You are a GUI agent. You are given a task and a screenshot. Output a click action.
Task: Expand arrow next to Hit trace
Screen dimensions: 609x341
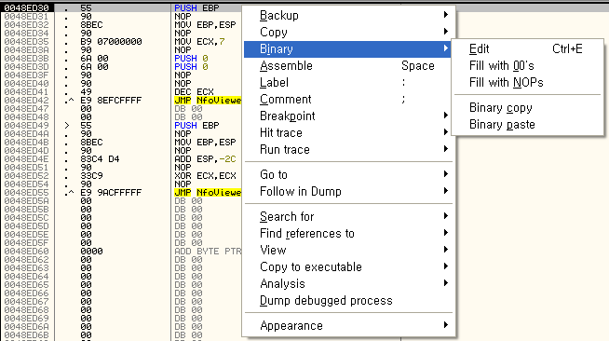pyautogui.click(x=446, y=132)
